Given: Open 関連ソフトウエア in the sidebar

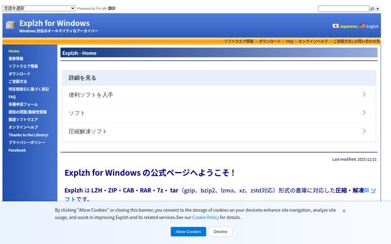Looking at the screenshot, I should [x=23, y=120].
